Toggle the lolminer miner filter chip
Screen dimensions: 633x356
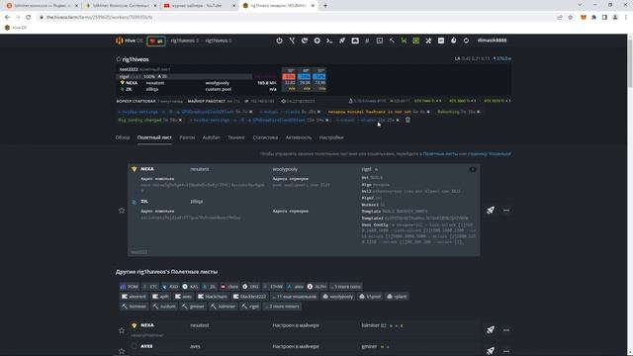tap(224, 307)
